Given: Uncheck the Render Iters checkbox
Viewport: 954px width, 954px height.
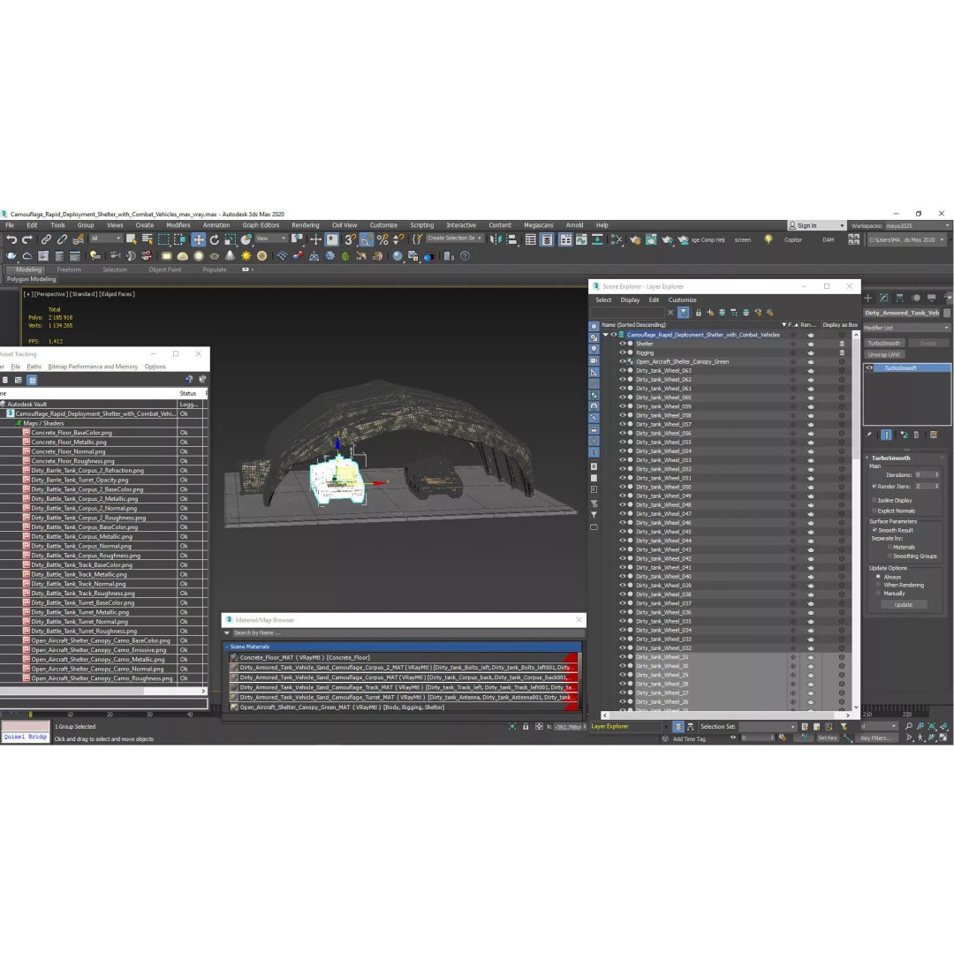Looking at the screenshot, I should pos(874,486).
